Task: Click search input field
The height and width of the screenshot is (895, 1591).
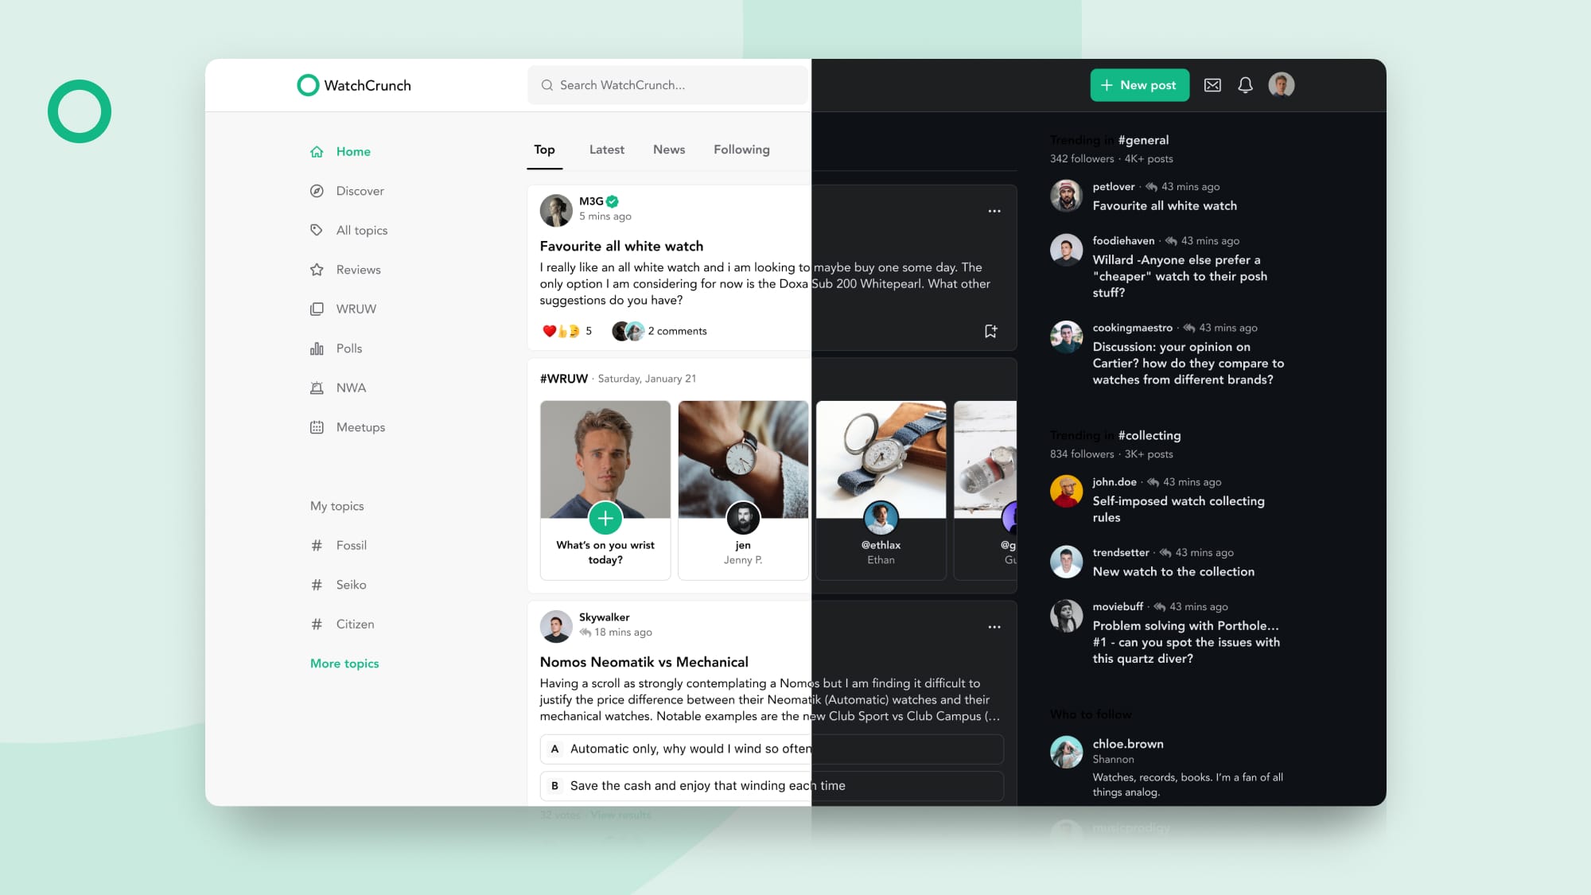Action: (667, 84)
